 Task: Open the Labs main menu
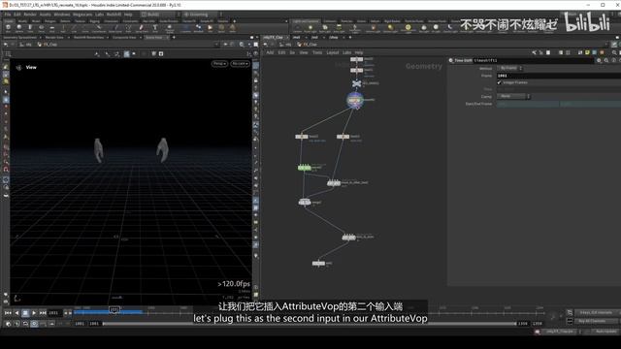point(99,15)
